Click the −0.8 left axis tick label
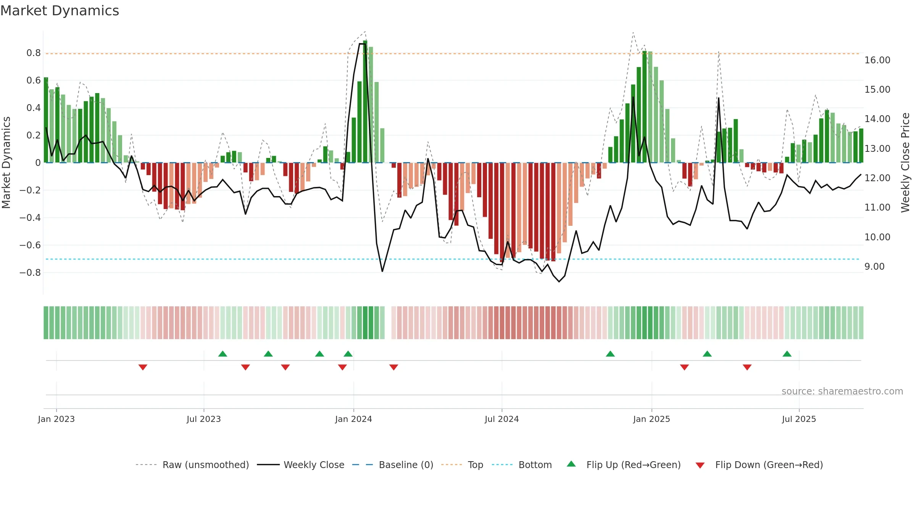916x515 pixels. point(30,273)
